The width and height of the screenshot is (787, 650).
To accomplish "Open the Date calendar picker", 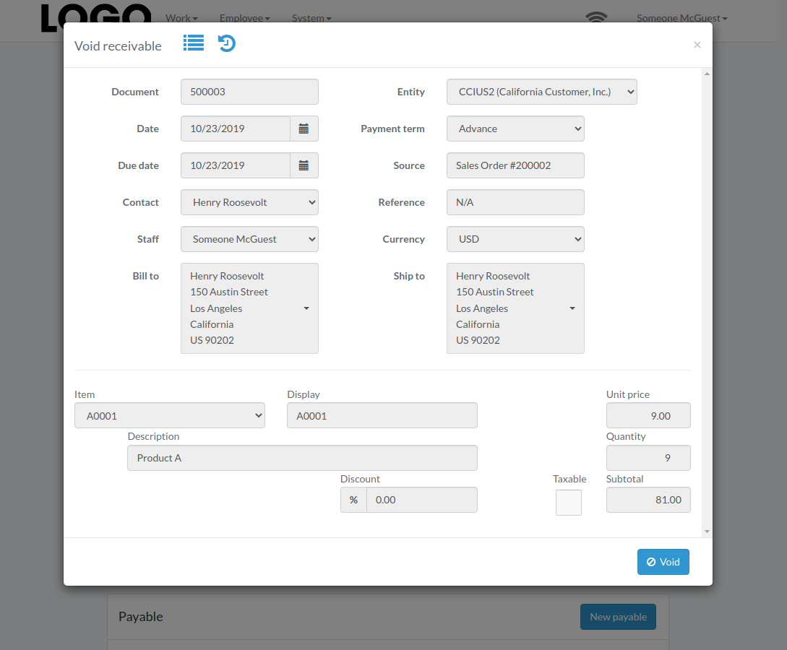I will tap(304, 129).
